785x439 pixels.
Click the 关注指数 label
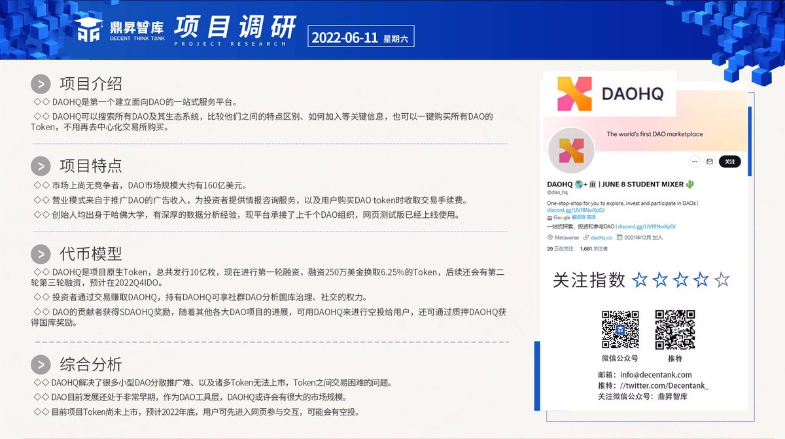click(589, 281)
